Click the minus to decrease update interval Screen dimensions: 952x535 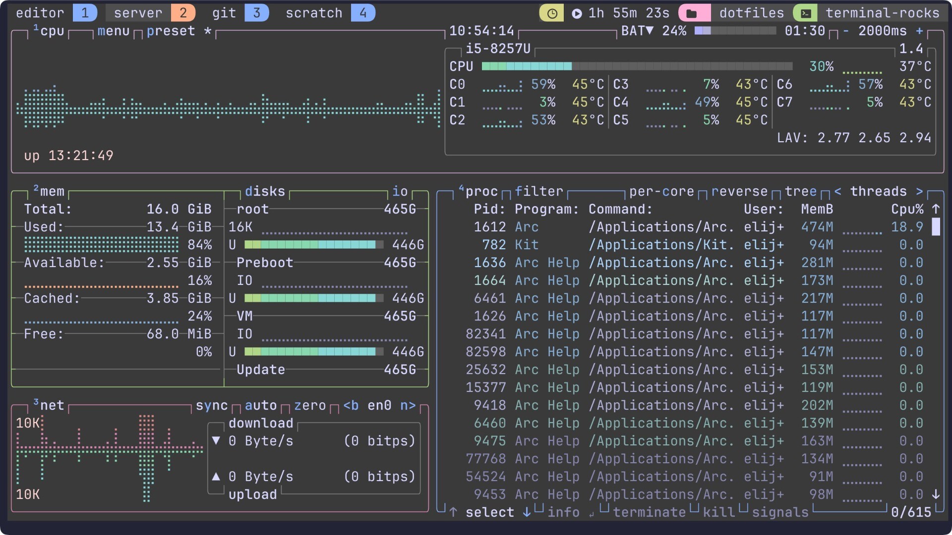(846, 31)
